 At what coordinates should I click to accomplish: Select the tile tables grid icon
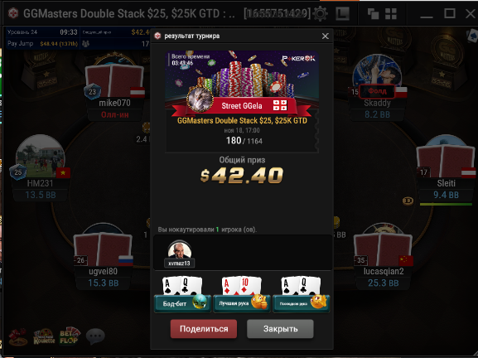point(391,14)
